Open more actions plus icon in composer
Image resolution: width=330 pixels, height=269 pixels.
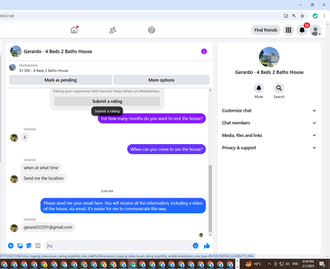tap(11, 245)
